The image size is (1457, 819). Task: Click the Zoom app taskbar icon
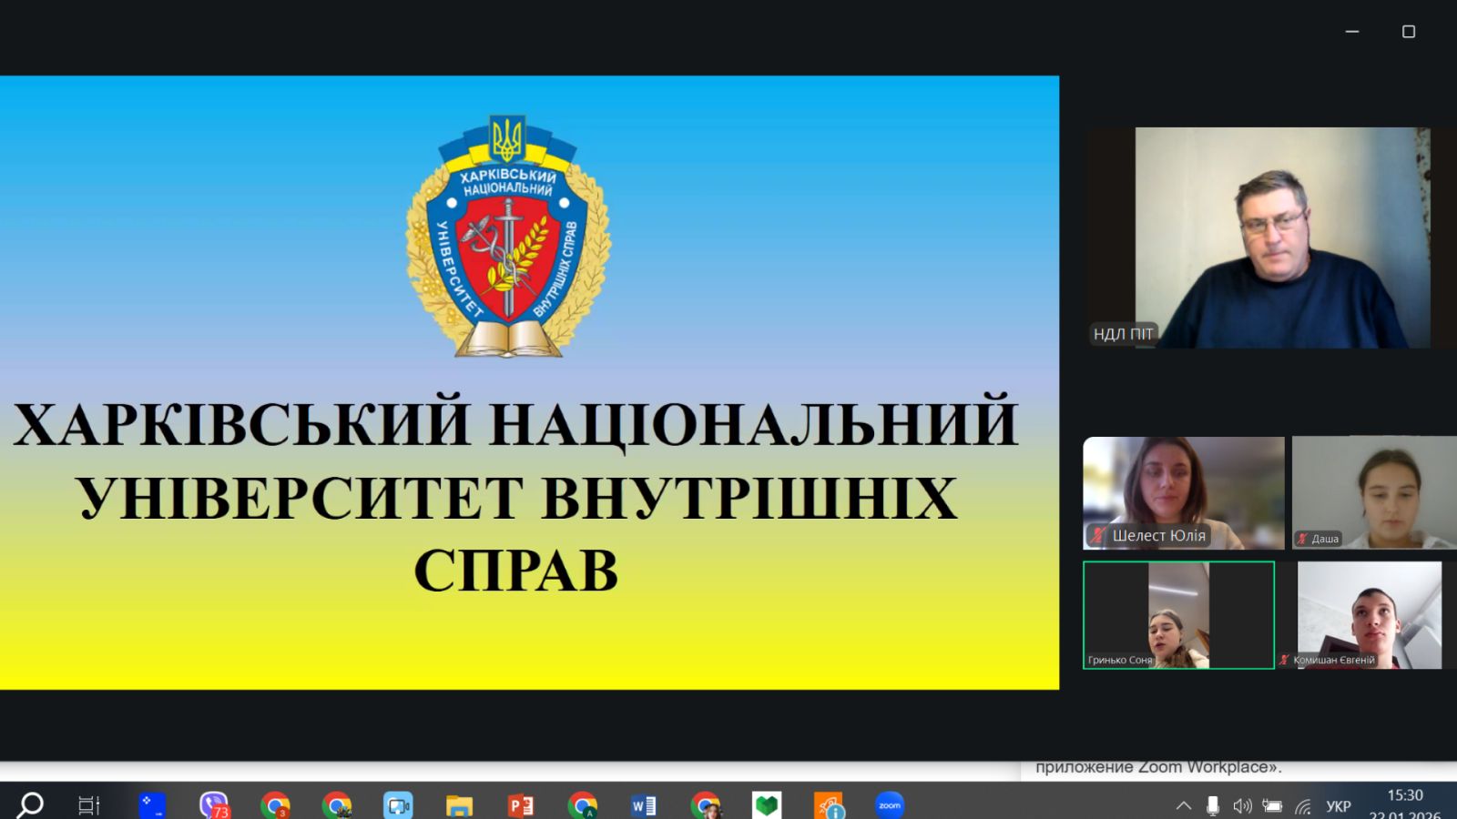(x=890, y=805)
